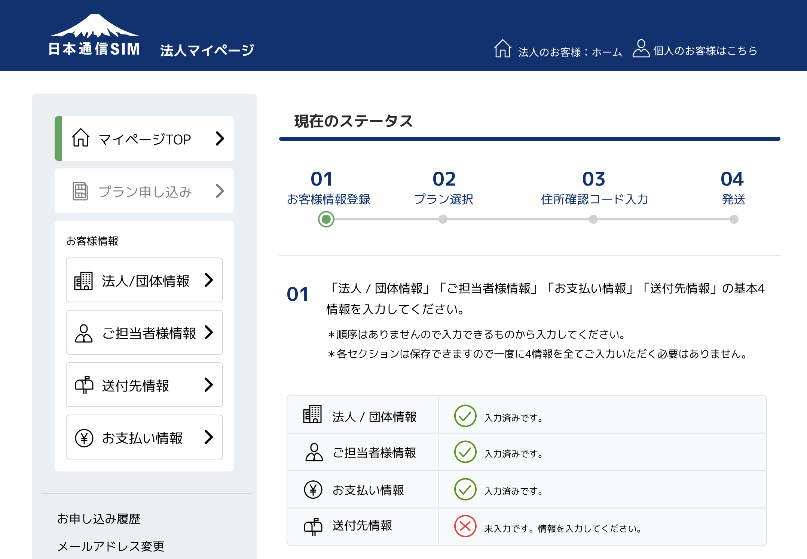Click the chevron on sidebar 法人/団体情報

pos(209,280)
